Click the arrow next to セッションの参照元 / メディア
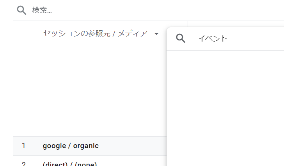Viewport: 284px width, 166px height. pyautogui.click(x=156, y=34)
